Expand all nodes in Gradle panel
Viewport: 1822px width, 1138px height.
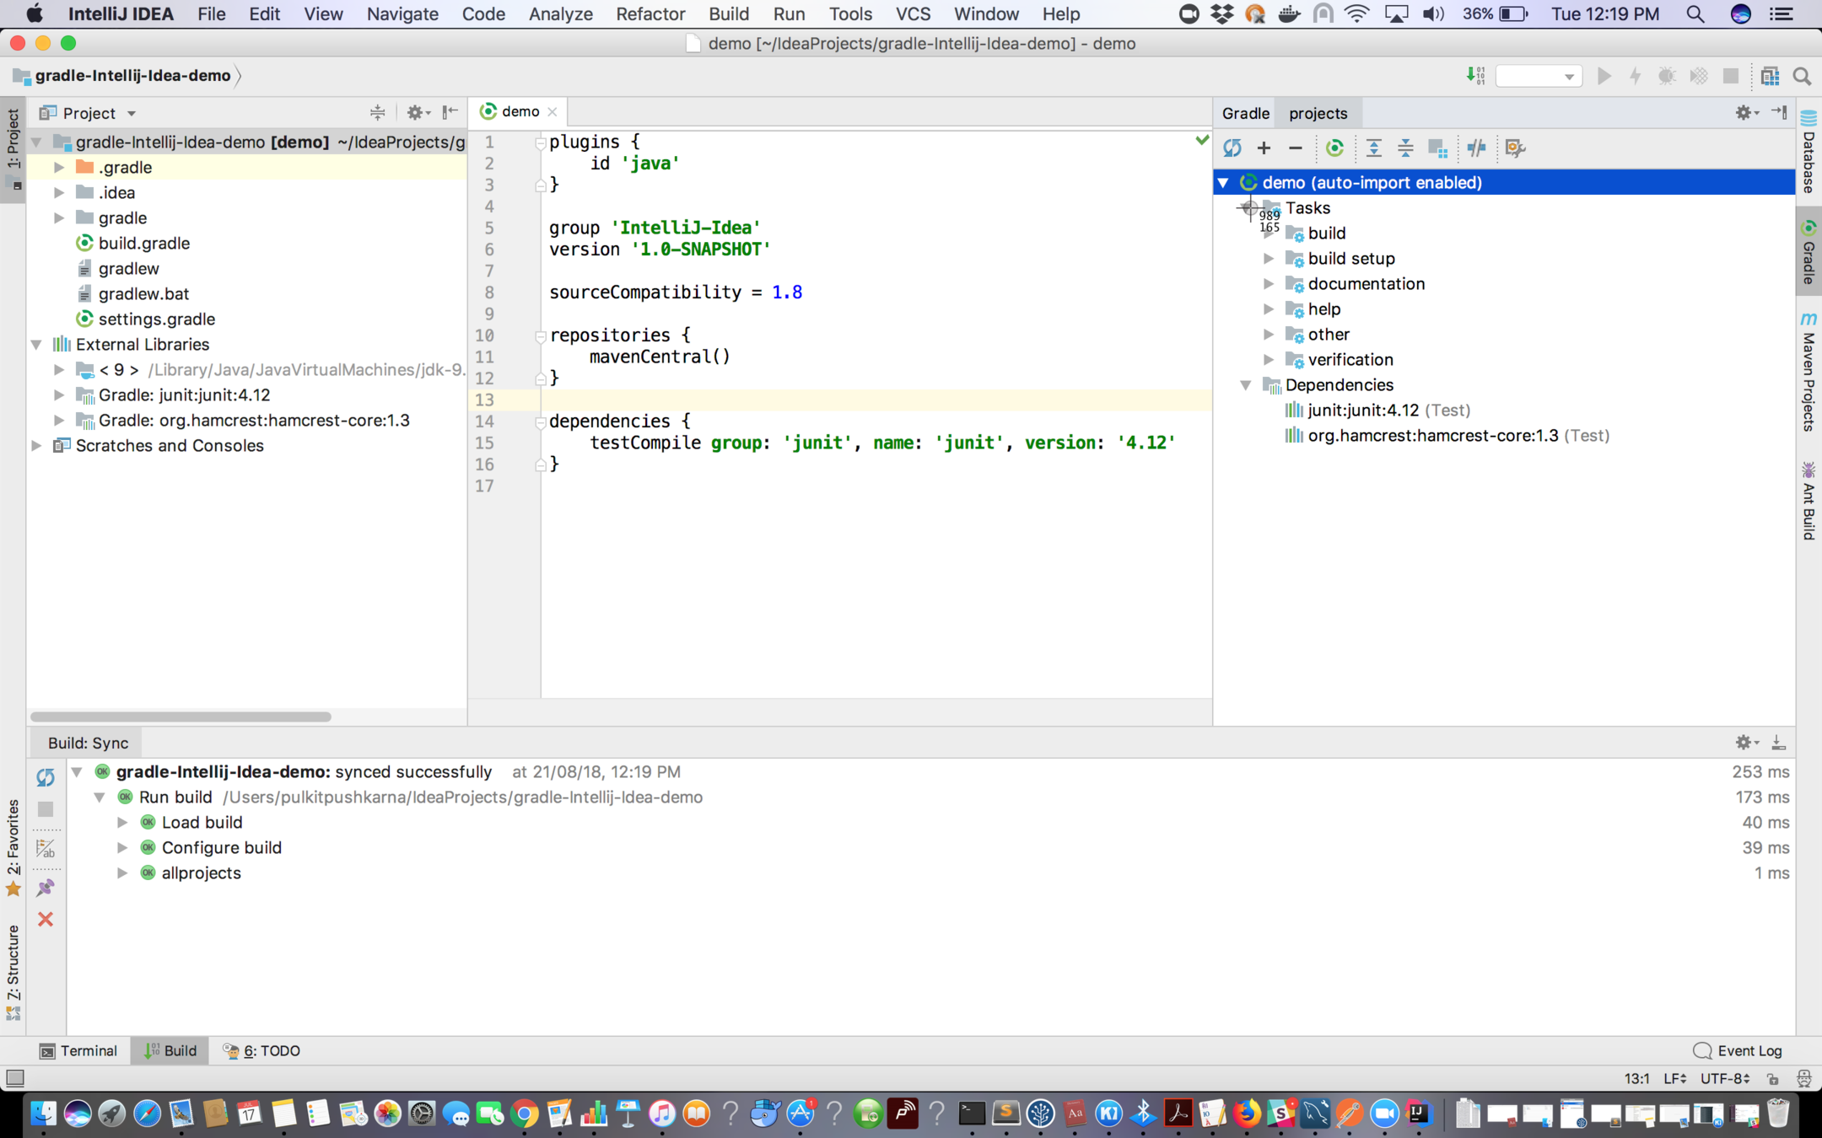coord(1374,148)
